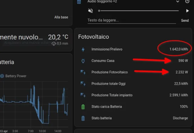Click the lightning bolt icon for Immissione/Prelievo
Screen dimensions: 194x133
tap(83, 49)
